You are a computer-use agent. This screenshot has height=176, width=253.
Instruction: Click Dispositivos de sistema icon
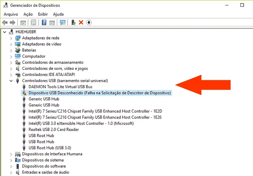tap(18, 160)
